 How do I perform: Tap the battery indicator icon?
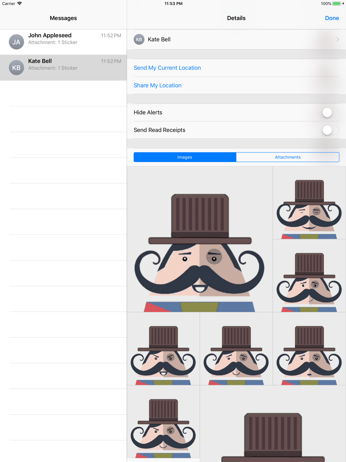(x=337, y=3)
